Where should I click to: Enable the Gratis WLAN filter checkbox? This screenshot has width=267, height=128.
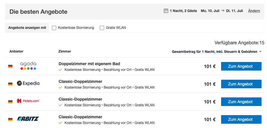click(102, 28)
